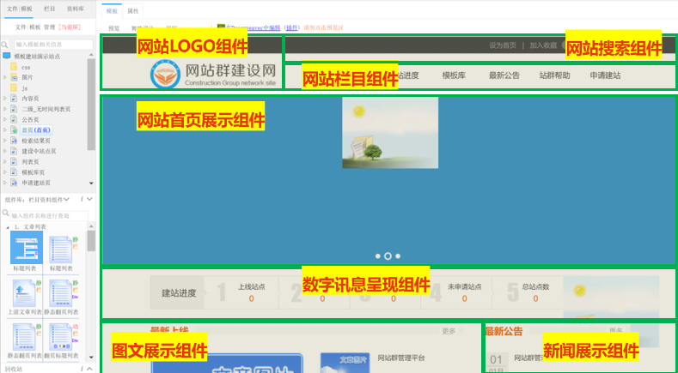Open the js folder icon
Screen dimensions: 678x373
[x=14, y=88]
